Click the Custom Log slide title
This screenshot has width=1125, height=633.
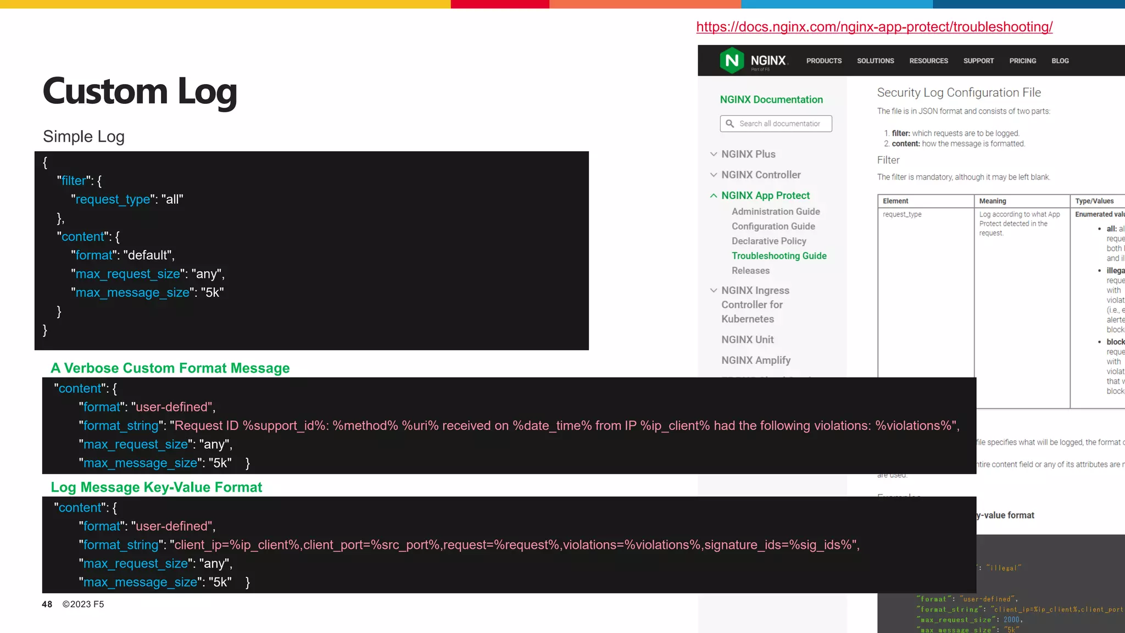(x=140, y=91)
